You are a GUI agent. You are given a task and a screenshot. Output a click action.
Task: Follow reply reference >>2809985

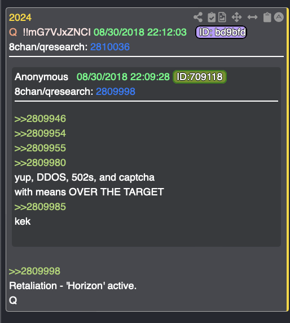coord(40,207)
